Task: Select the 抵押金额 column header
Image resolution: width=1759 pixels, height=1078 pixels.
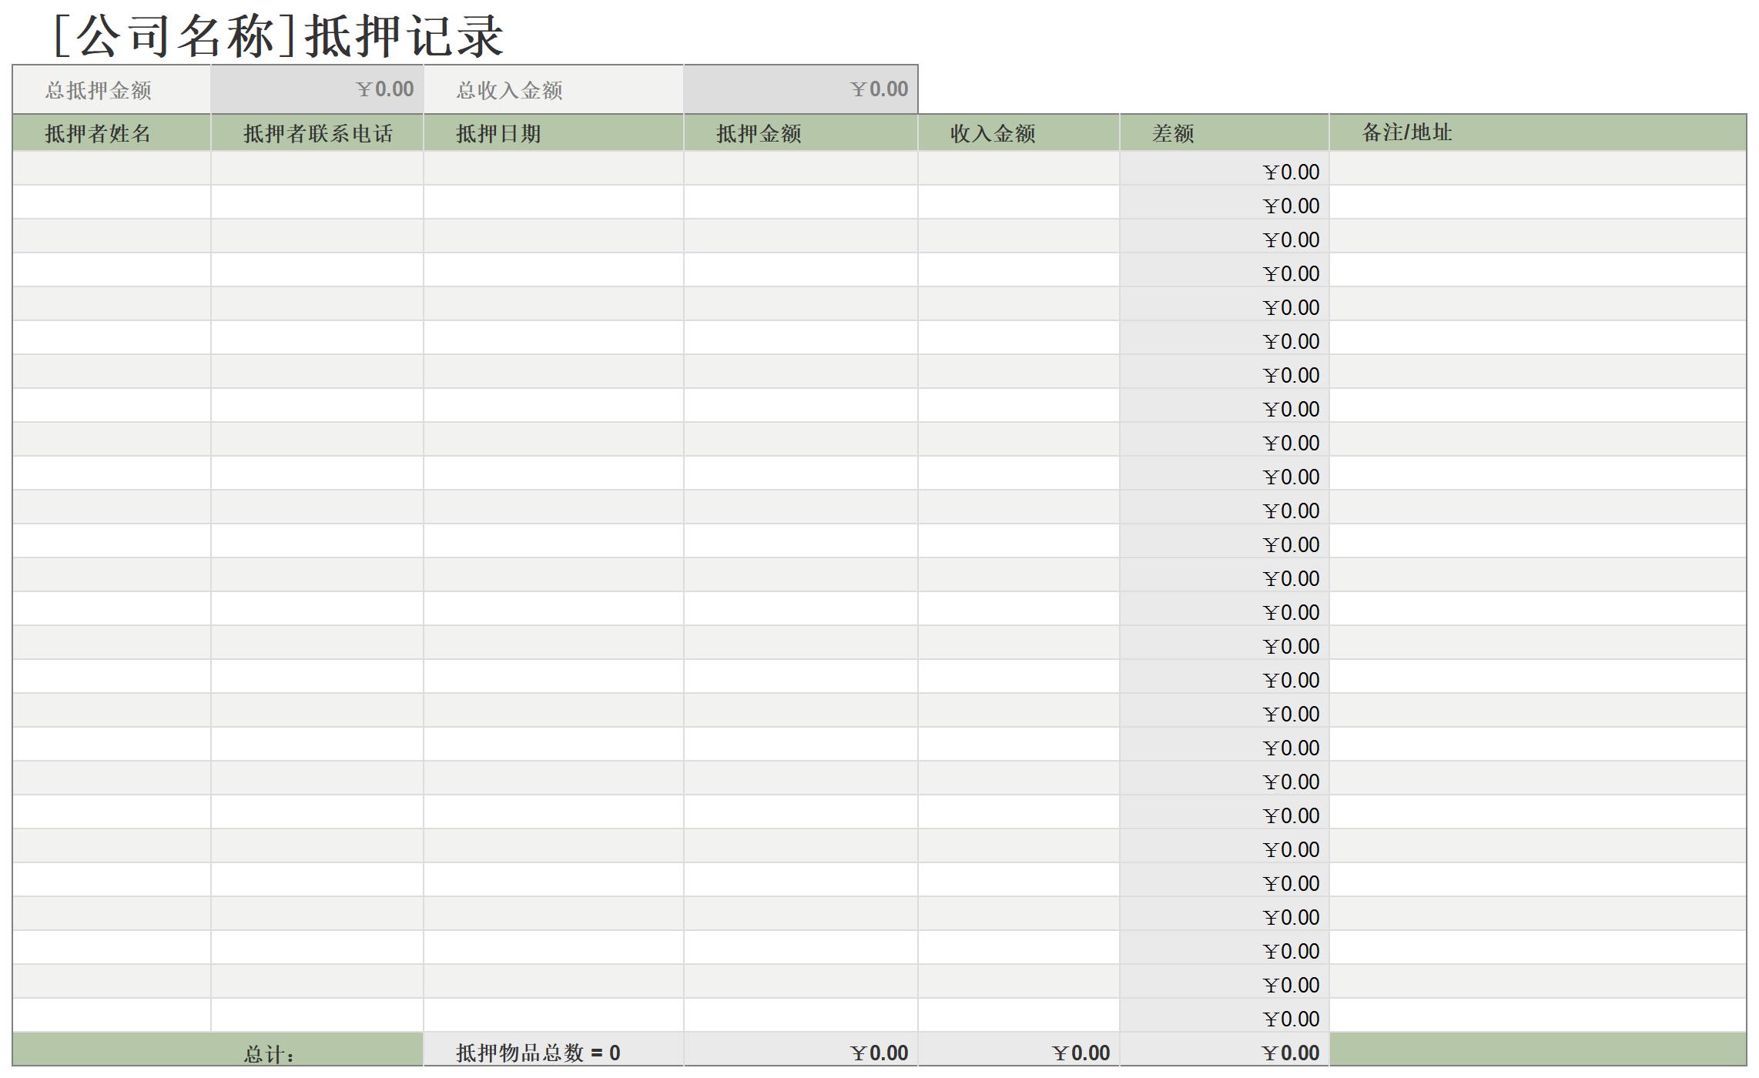Action: tap(799, 133)
